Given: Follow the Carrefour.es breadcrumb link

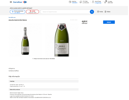Looking at the screenshot, I should coord(12,17).
